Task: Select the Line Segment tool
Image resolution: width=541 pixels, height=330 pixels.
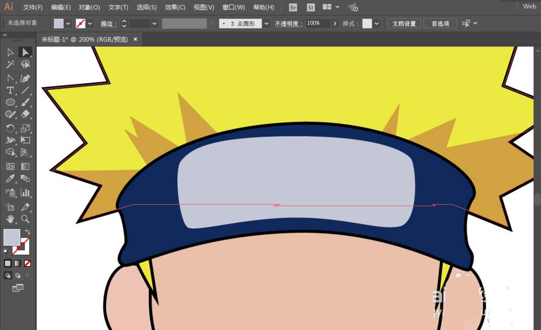Action: [x=25, y=90]
